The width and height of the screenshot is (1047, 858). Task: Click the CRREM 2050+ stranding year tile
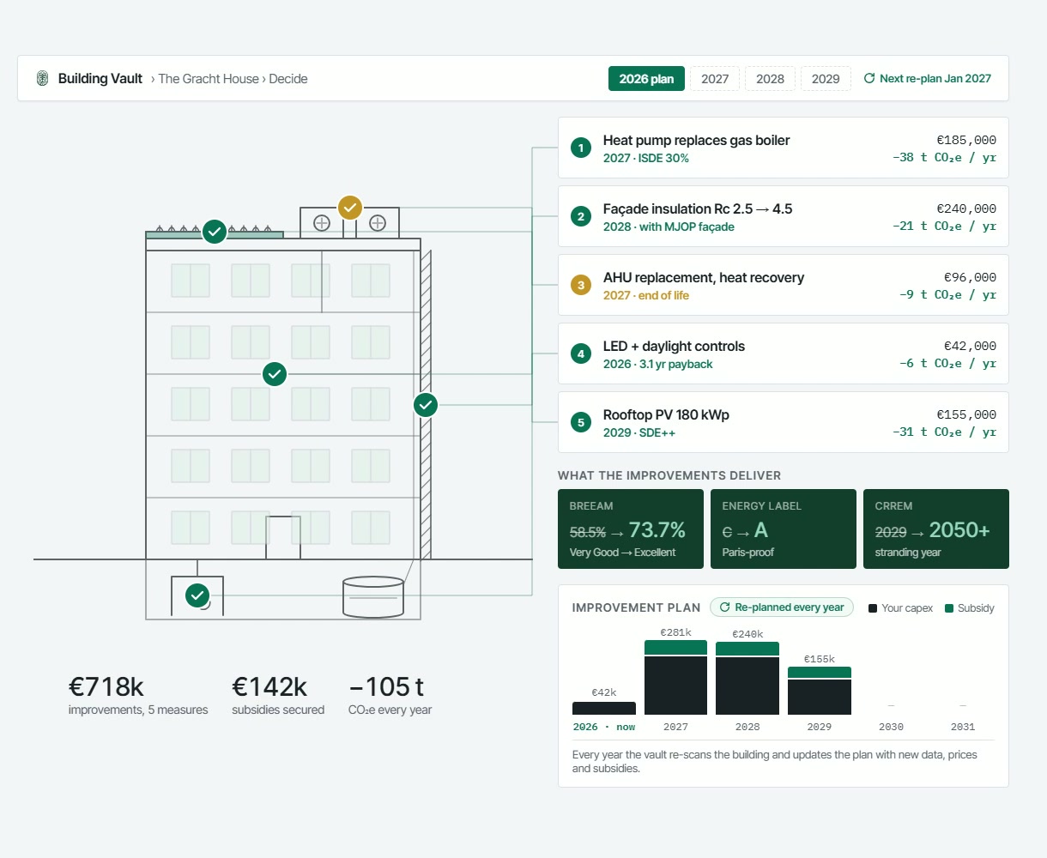point(936,529)
